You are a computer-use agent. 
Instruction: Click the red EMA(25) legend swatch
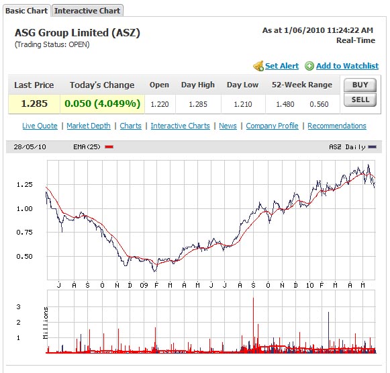coord(109,147)
